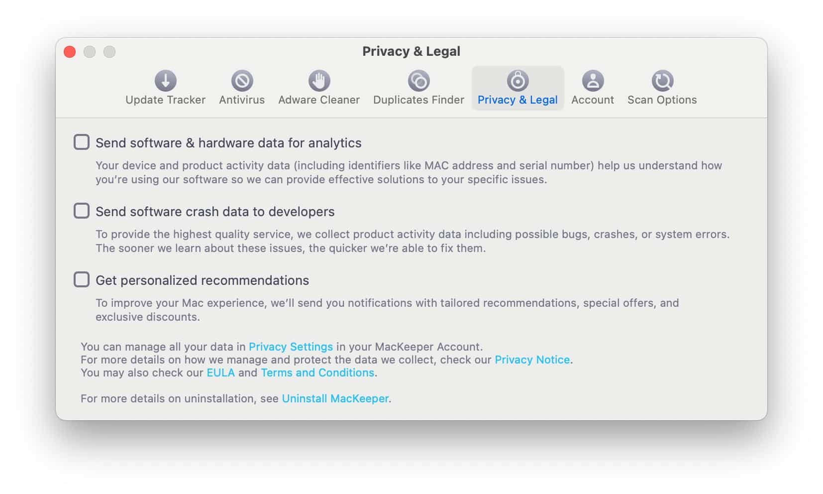
Task: Select the Duplicates Finder overlapping-circles icon
Action: 418,81
